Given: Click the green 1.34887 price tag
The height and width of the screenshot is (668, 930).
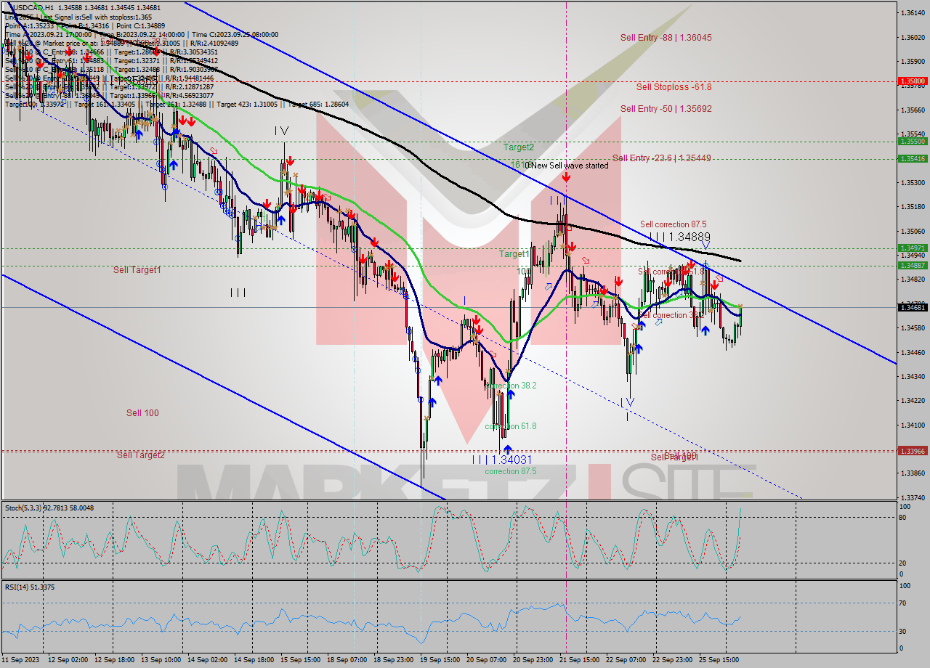Looking at the screenshot, I should [912, 265].
